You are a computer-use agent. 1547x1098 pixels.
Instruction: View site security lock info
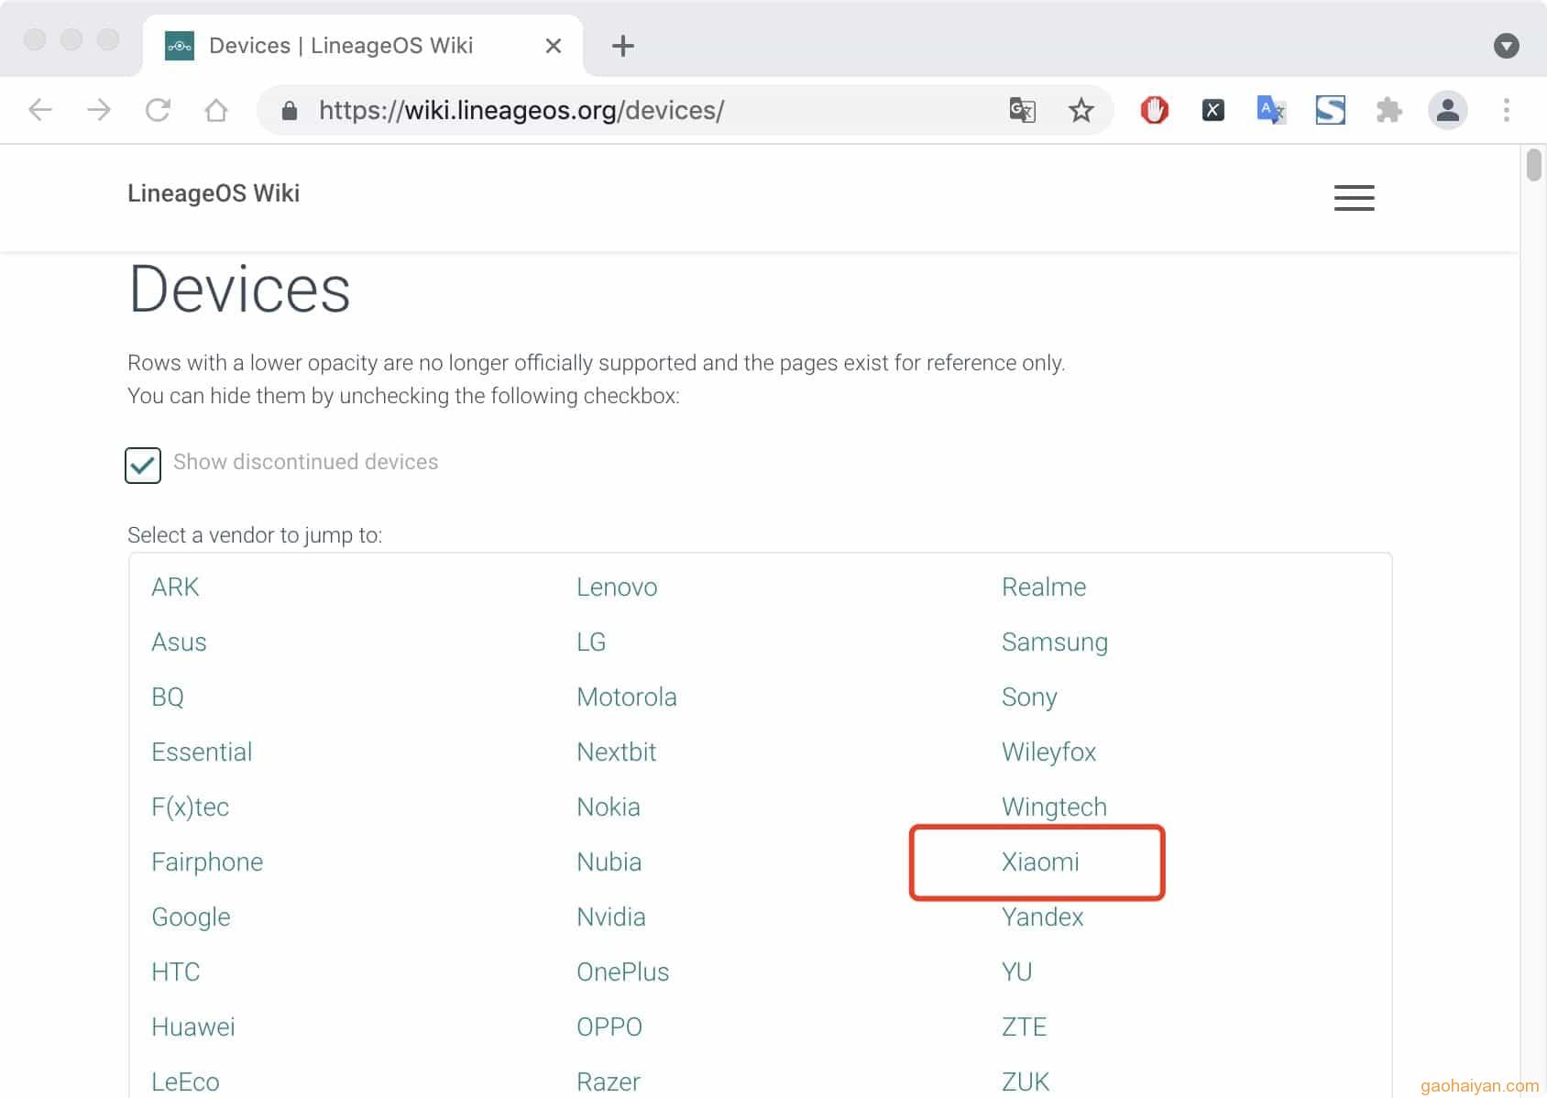click(290, 111)
